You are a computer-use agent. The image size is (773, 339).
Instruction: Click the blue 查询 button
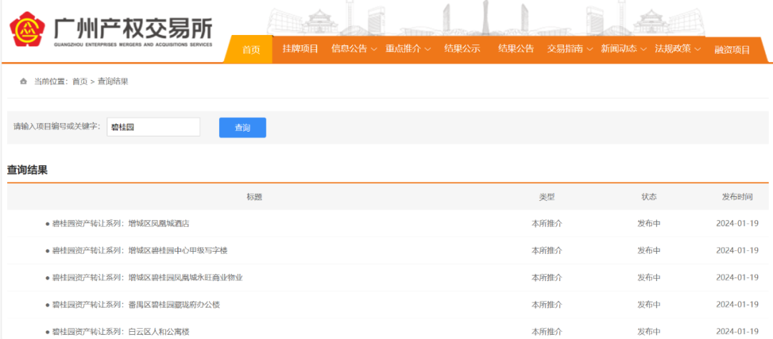click(x=243, y=127)
